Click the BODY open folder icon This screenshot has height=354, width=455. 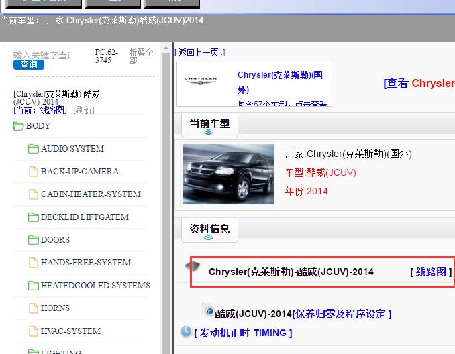coord(19,126)
